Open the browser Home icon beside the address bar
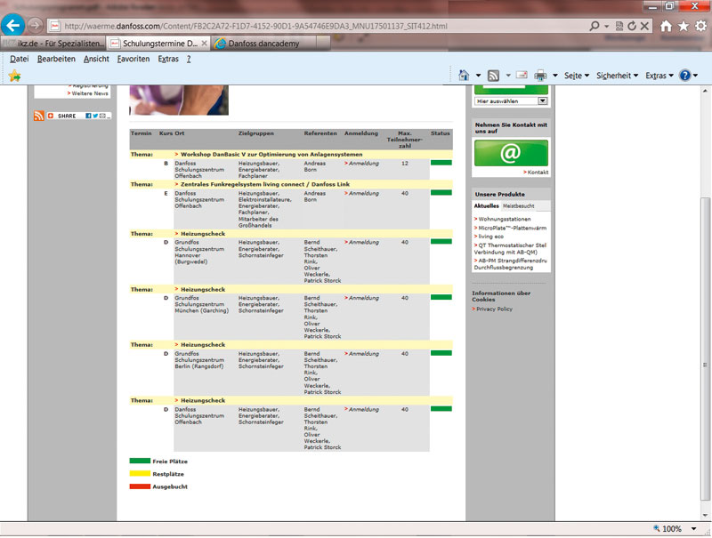Screen dimensions: 712x538 (x=666, y=26)
